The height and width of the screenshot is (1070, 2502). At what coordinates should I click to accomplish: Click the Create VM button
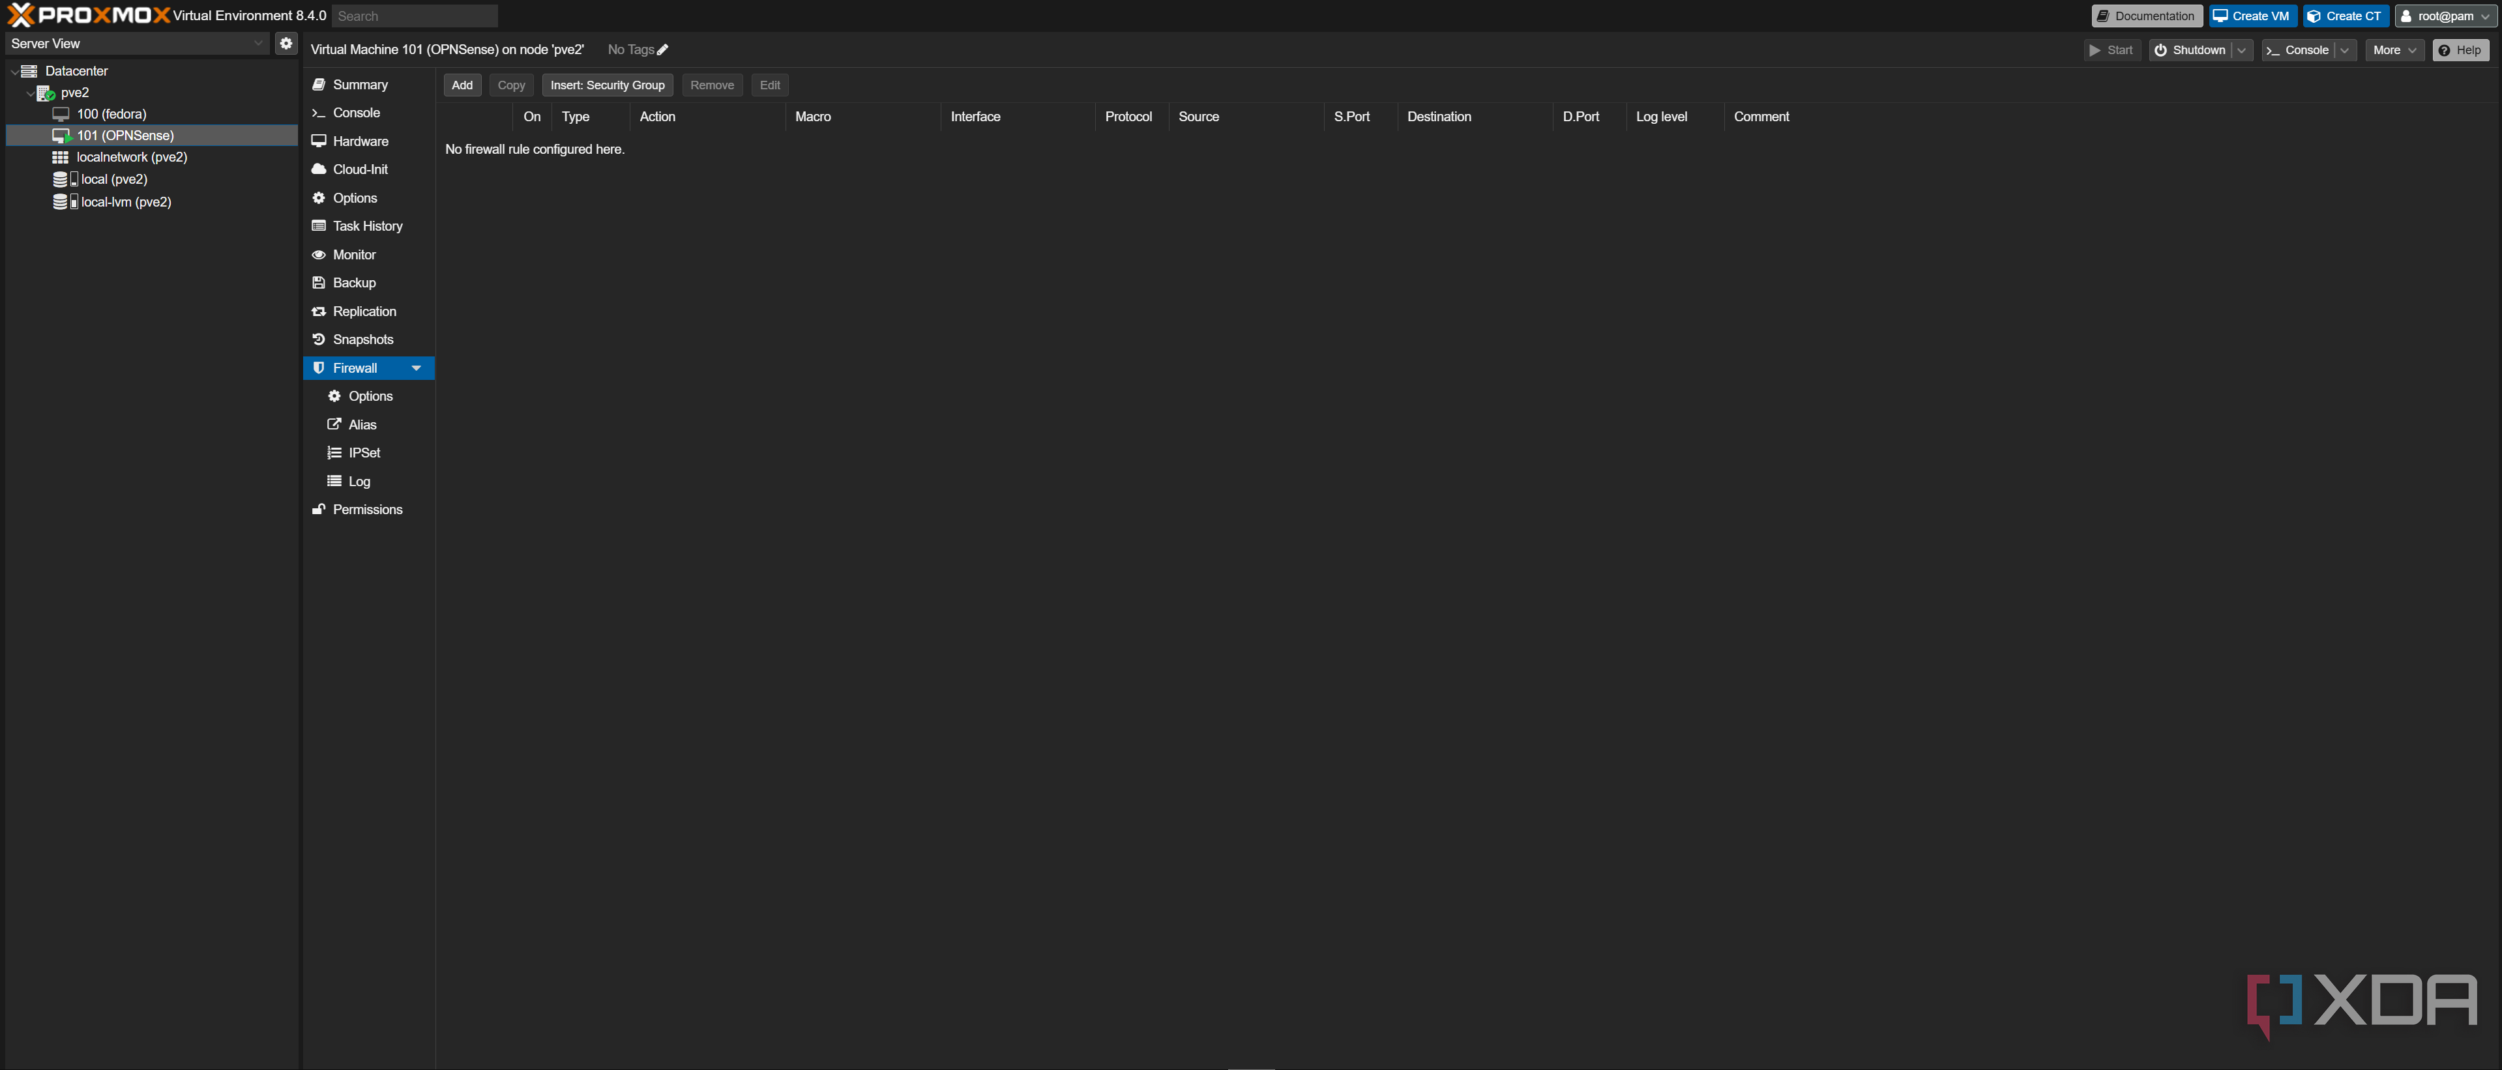coord(2252,16)
